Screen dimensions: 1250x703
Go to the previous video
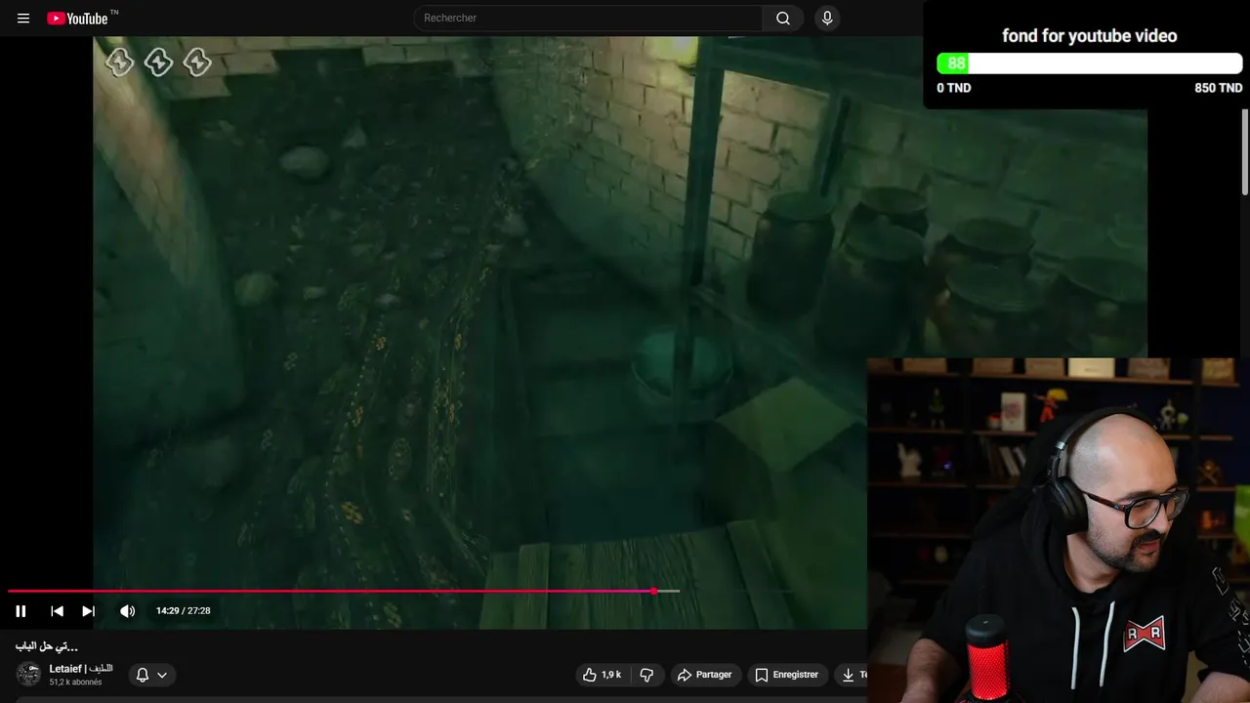(x=57, y=611)
